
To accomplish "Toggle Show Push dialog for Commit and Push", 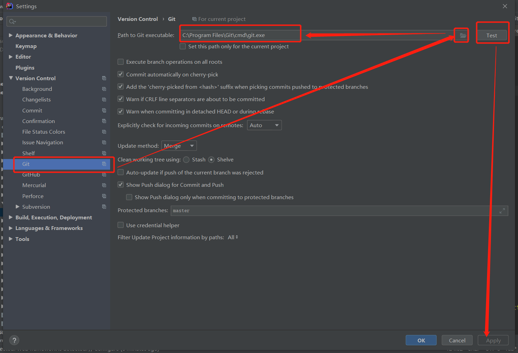I will [x=120, y=185].
